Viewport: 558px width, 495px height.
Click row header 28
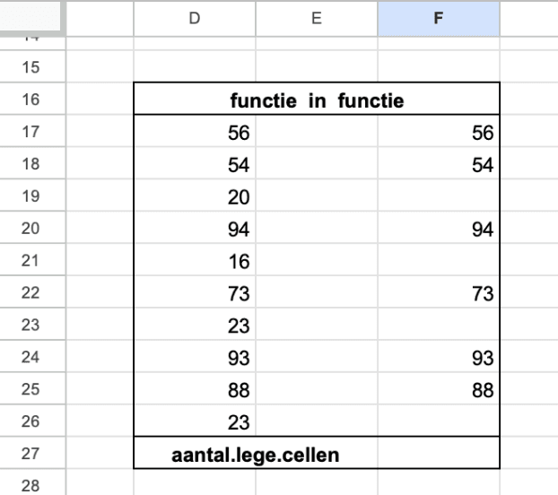click(x=34, y=485)
